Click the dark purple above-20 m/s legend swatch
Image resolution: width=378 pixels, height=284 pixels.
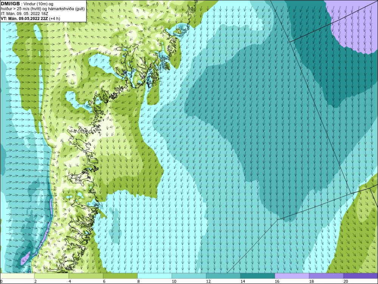pyautogui.click(x=361, y=276)
